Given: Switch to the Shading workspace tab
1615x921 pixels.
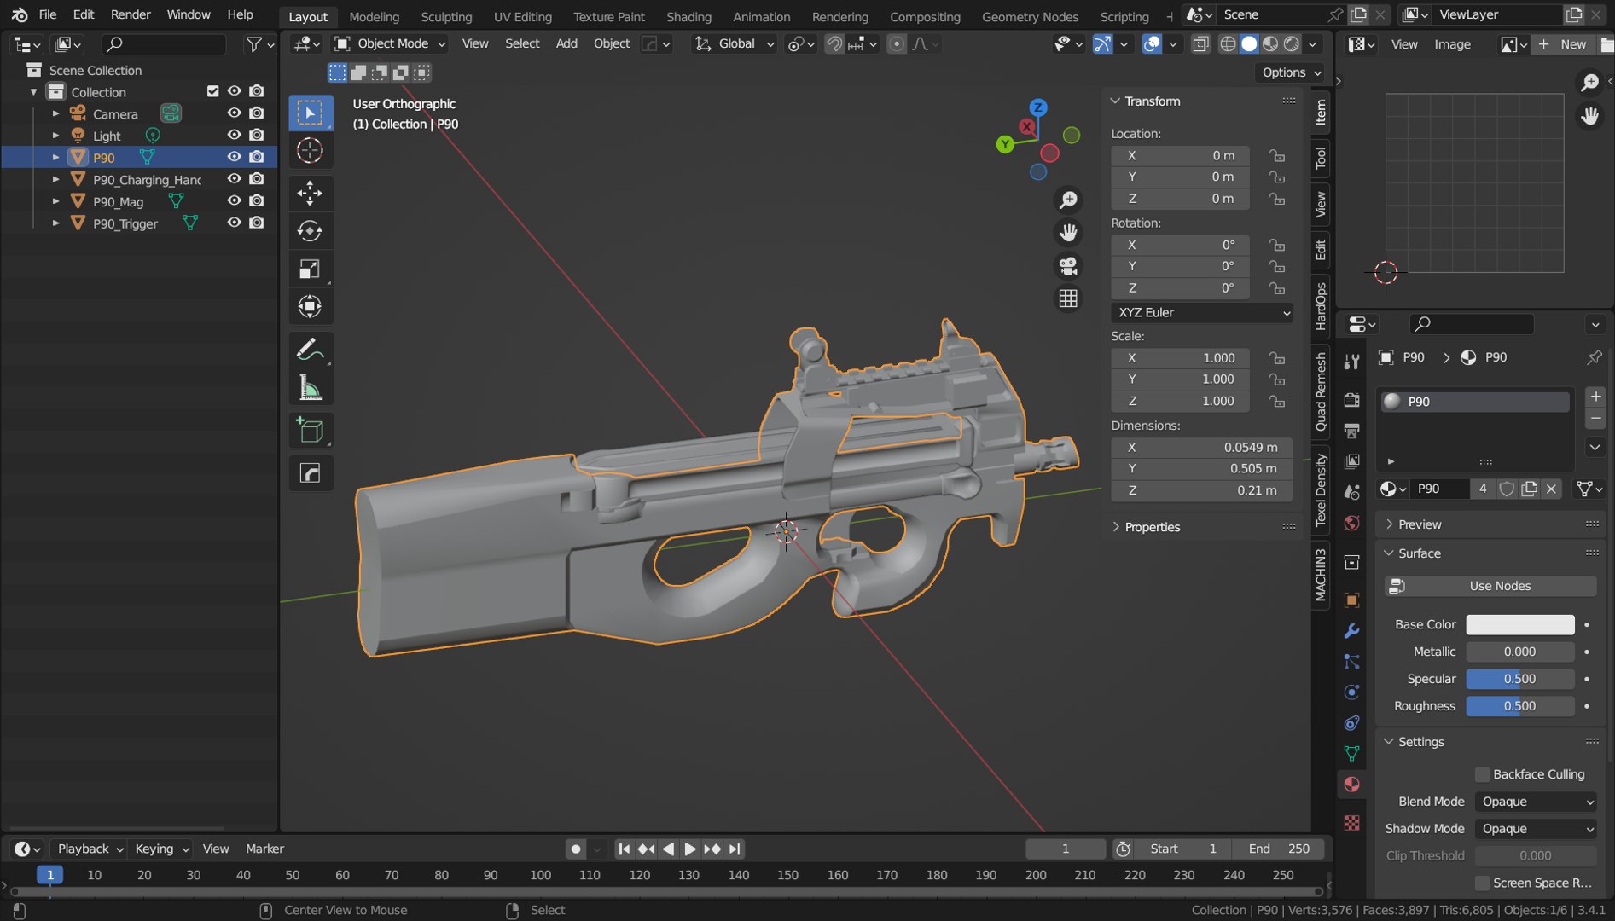Looking at the screenshot, I should point(688,16).
